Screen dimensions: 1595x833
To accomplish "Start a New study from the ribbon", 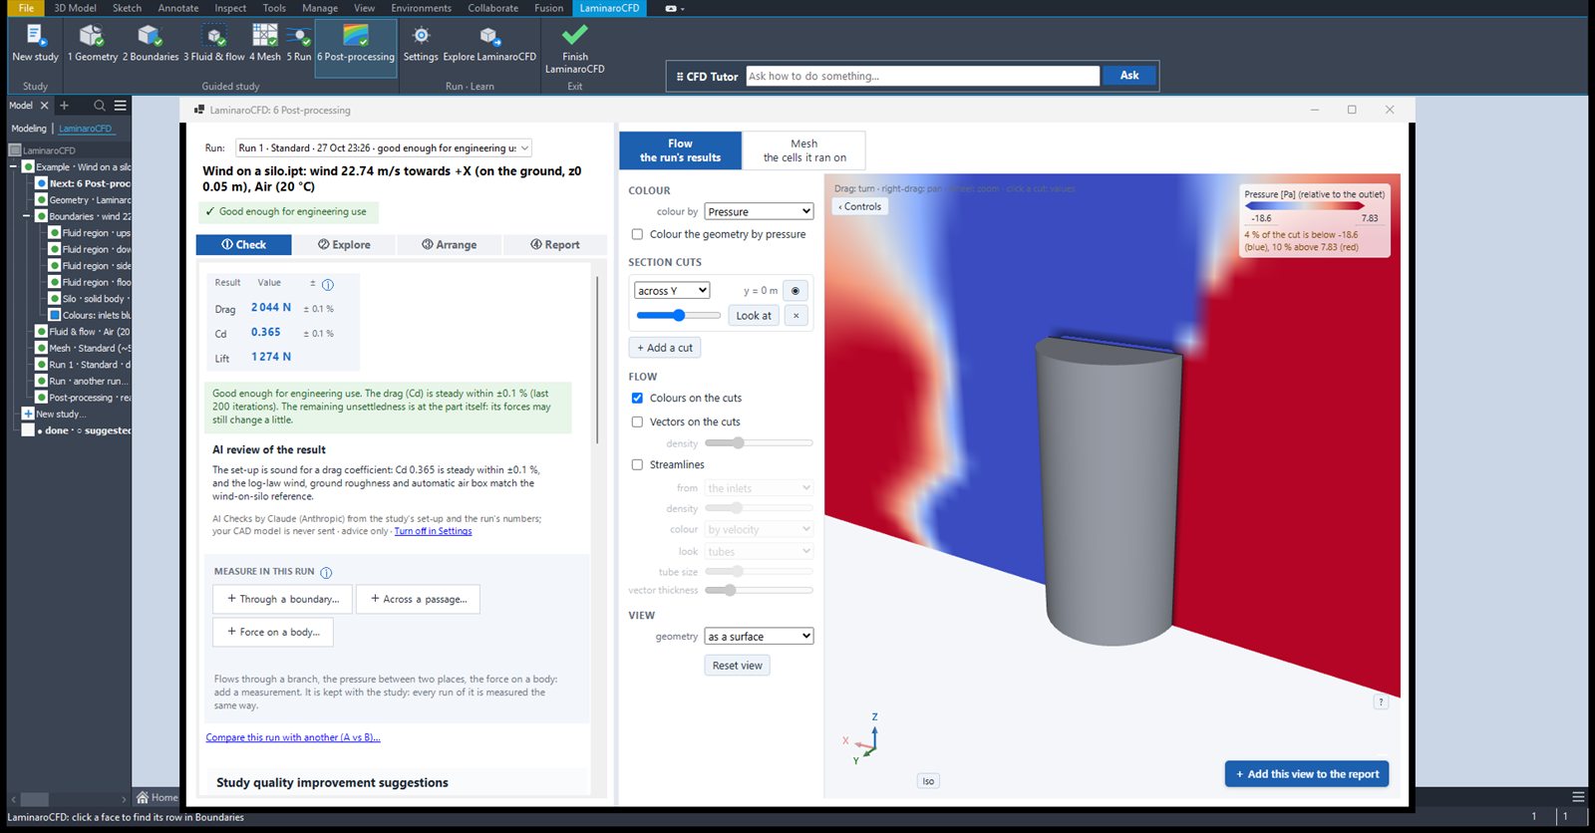I will (35, 36).
